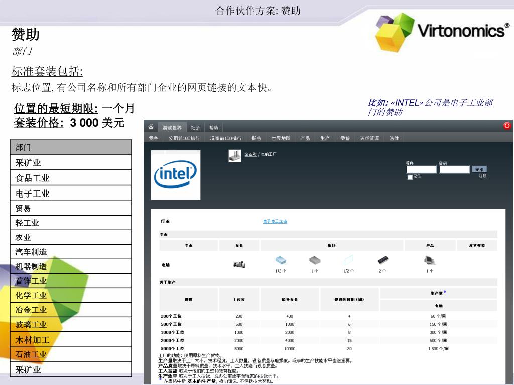The height and width of the screenshot is (385, 514).
Task: Click the 电脑 specialization row label
Action: coord(166,265)
